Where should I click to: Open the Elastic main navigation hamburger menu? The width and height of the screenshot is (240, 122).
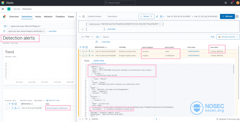click(3, 9)
